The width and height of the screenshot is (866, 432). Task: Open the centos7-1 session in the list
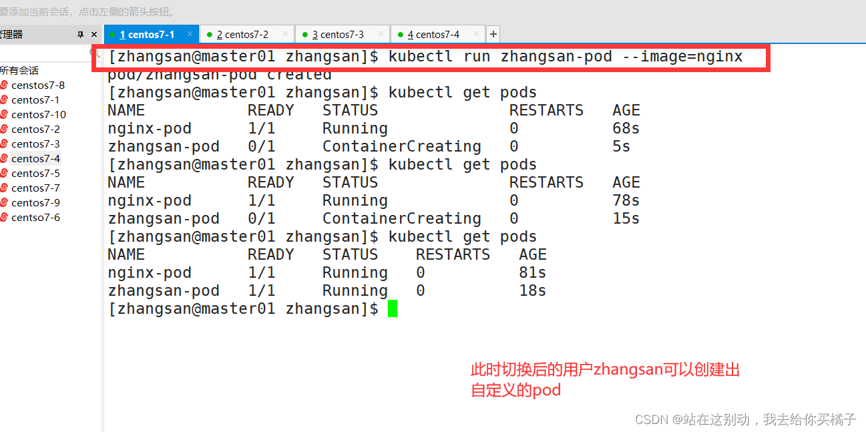pyautogui.click(x=35, y=99)
